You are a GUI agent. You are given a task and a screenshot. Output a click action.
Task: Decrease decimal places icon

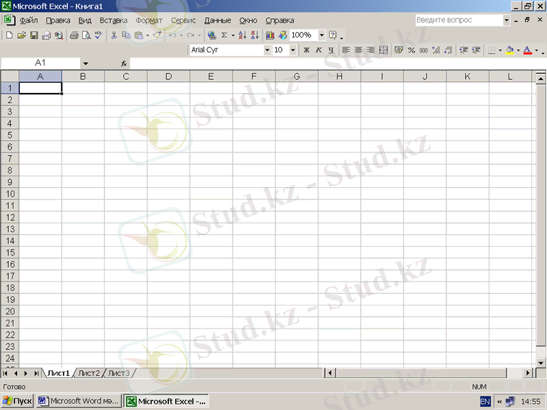(449, 50)
